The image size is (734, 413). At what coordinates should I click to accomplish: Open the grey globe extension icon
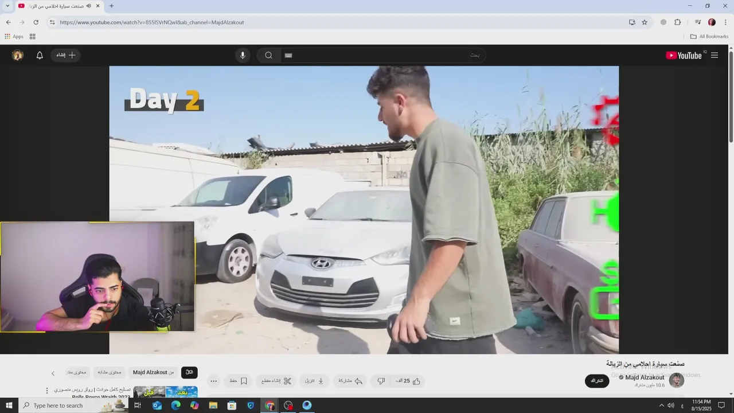point(663,22)
